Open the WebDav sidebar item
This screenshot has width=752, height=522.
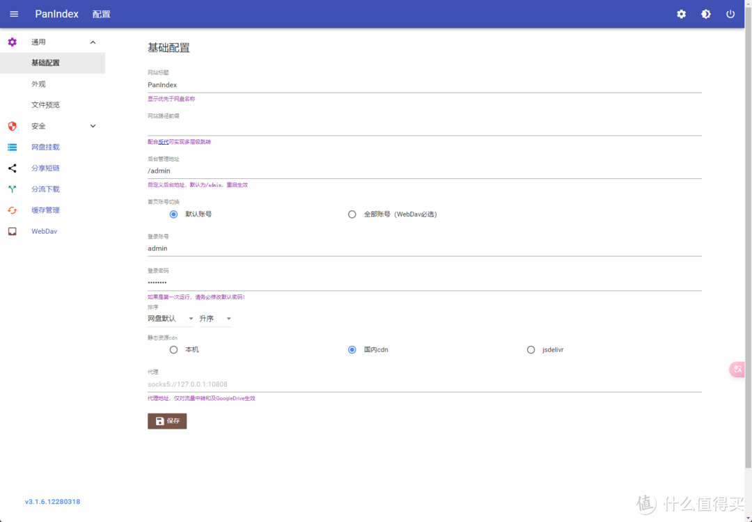tap(44, 231)
